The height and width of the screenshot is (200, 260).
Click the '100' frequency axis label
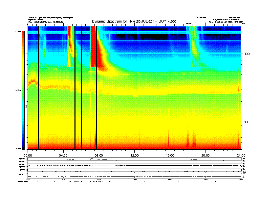point(247,54)
